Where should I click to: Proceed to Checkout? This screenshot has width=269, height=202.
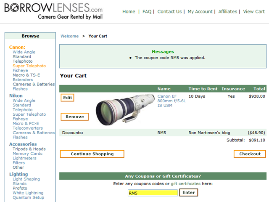coord(250,154)
